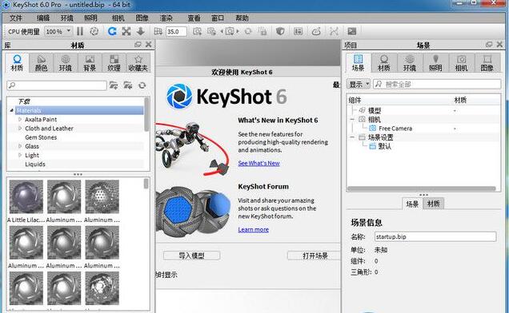
Task: Collapse the Materials tree node
Action: (12, 110)
